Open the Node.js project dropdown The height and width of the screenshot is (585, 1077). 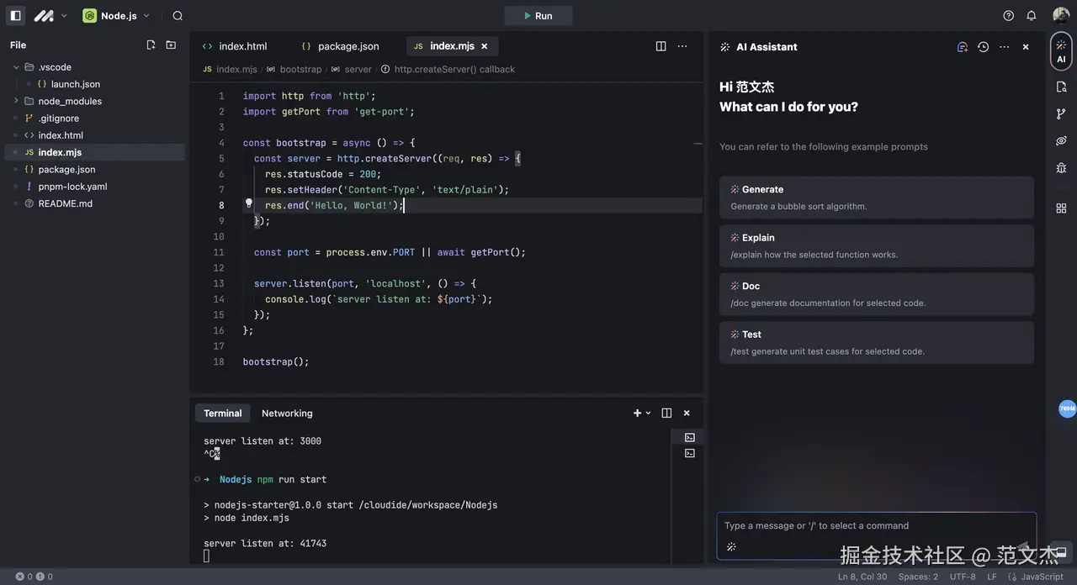116,15
